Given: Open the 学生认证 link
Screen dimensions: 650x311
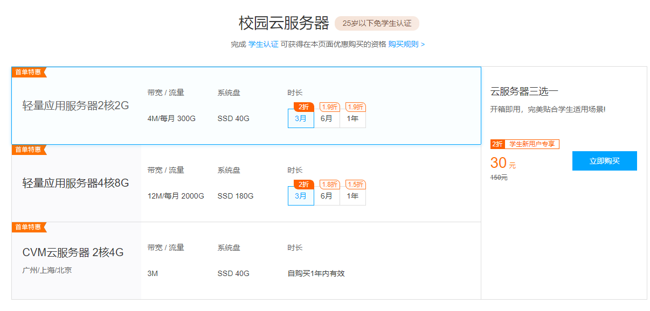Looking at the screenshot, I should click(263, 44).
